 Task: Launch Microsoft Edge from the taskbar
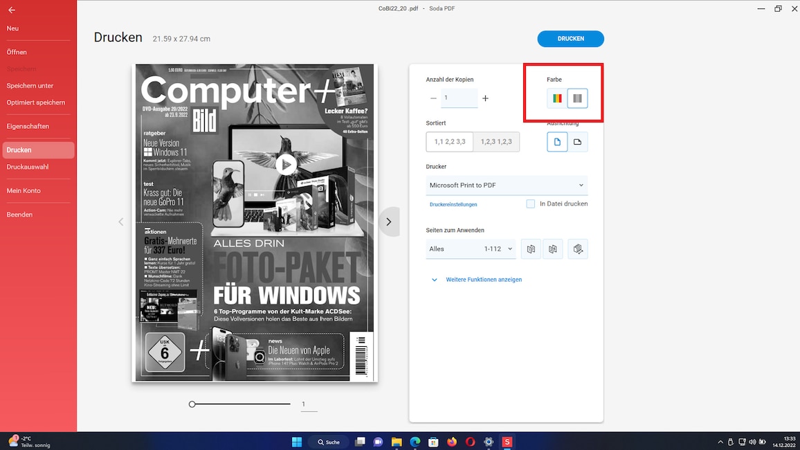click(x=415, y=442)
